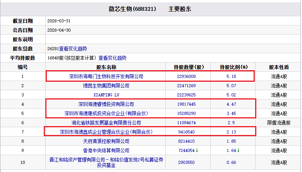Select holding quantity 8214410
The height and width of the screenshot is (172, 302).
click(186, 141)
